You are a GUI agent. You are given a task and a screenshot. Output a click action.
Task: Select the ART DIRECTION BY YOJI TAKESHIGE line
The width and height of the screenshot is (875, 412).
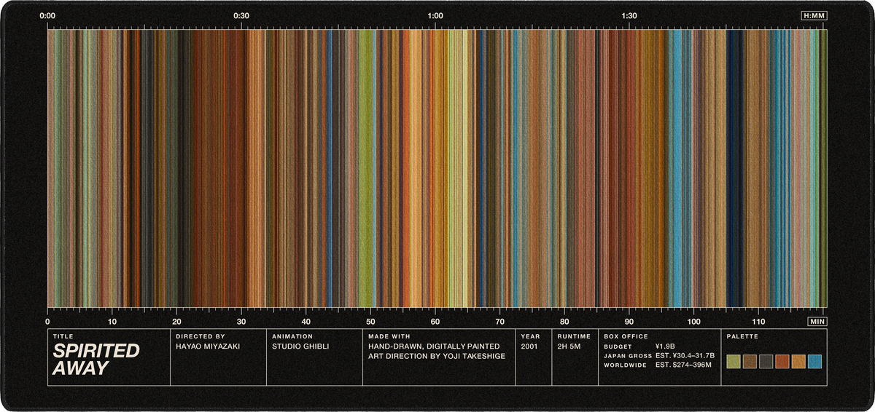point(437,356)
